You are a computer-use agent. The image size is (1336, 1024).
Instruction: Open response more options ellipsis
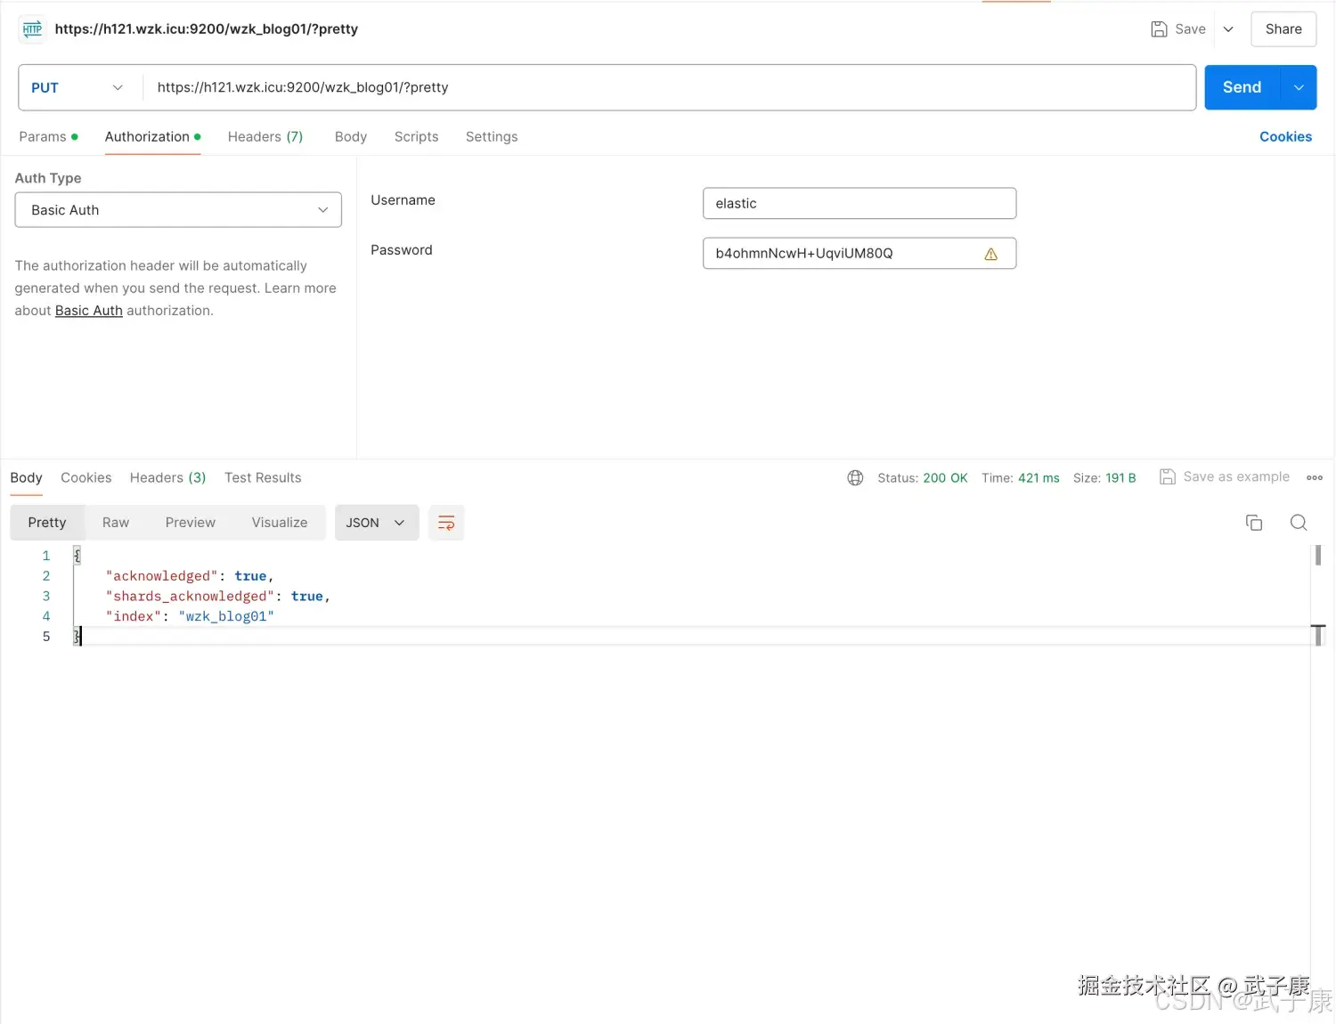pyautogui.click(x=1315, y=478)
